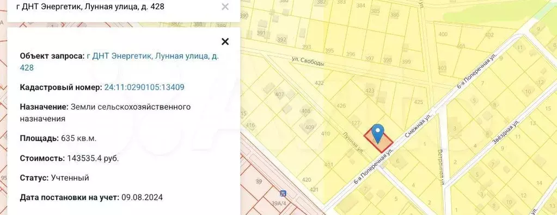The image size is (557, 215).
Task: Clear the search field with the X icon
Action: click(x=225, y=7)
